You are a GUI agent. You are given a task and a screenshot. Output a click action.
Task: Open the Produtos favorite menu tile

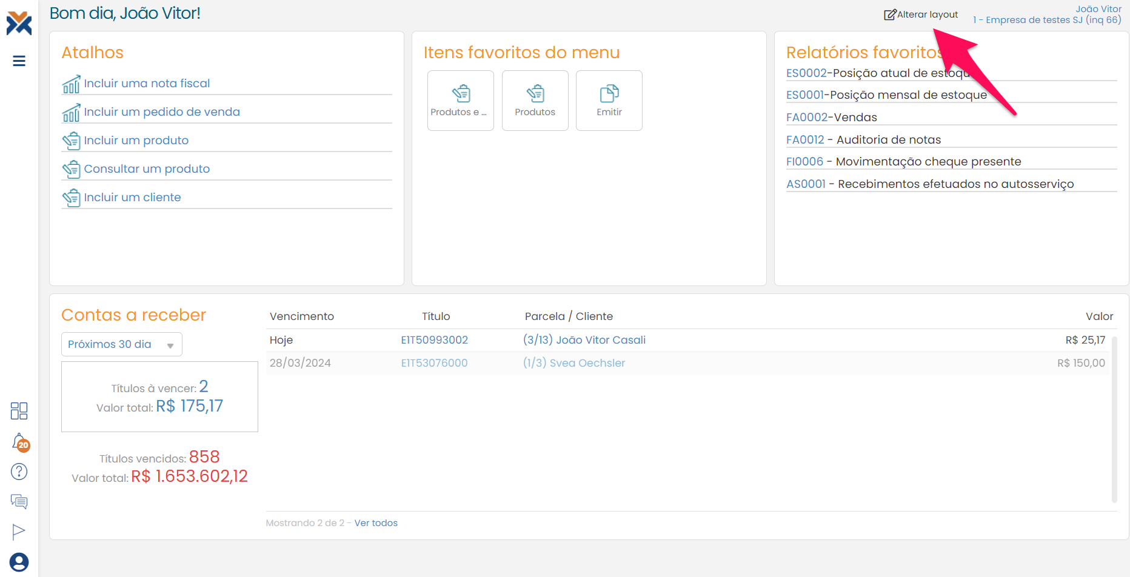pyautogui.click(x=535, y=101)
